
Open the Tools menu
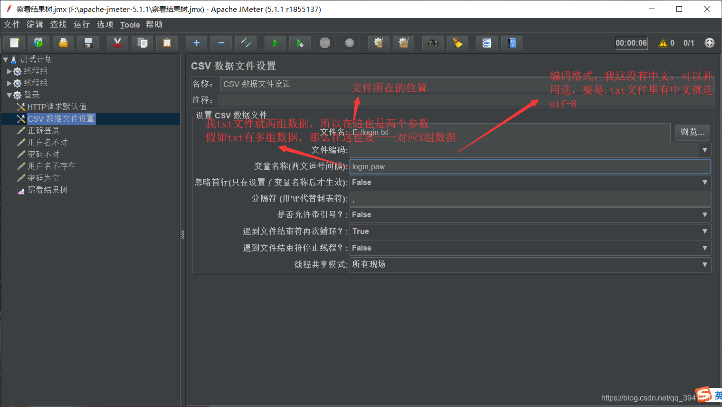[x=130, y=25]
